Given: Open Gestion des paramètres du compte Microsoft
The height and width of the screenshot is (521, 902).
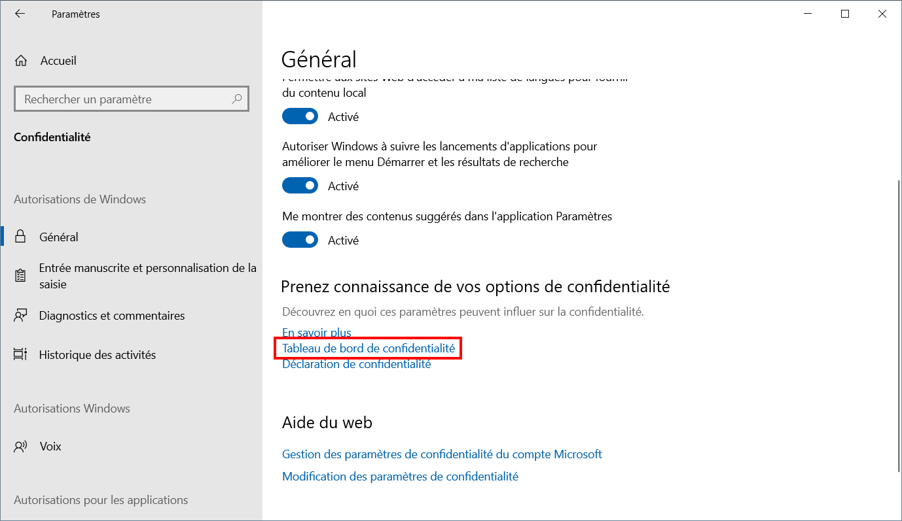Looking at the screenshot, I should (x=442, y=454).
